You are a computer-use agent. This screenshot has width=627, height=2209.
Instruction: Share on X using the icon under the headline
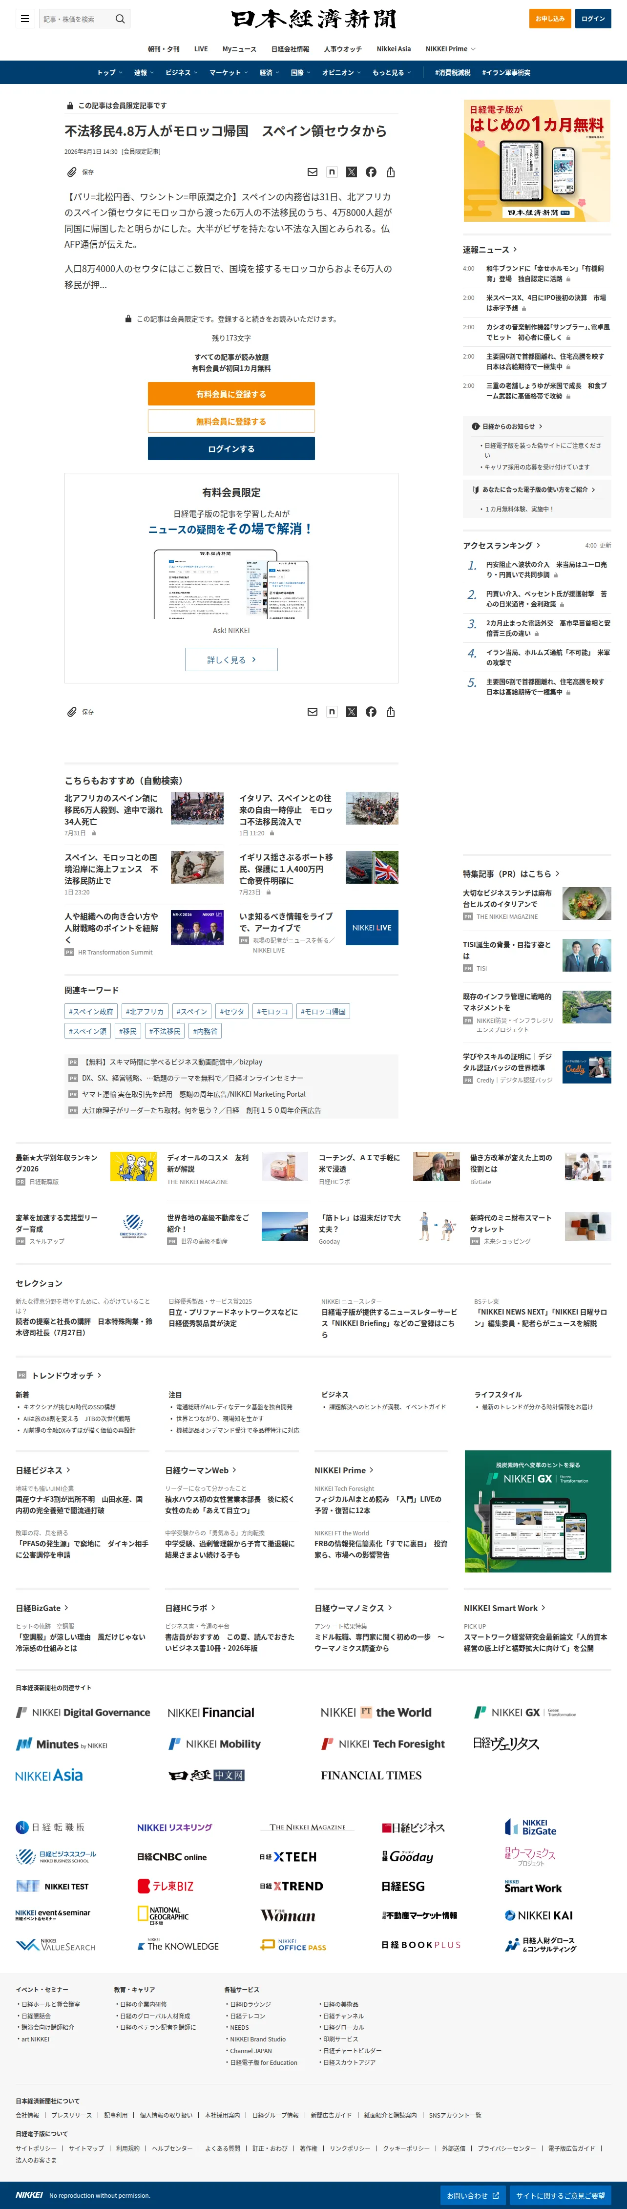tap(351, 172)
